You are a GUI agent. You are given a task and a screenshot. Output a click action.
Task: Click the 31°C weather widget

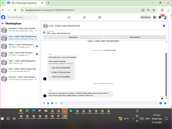[124, 119]
